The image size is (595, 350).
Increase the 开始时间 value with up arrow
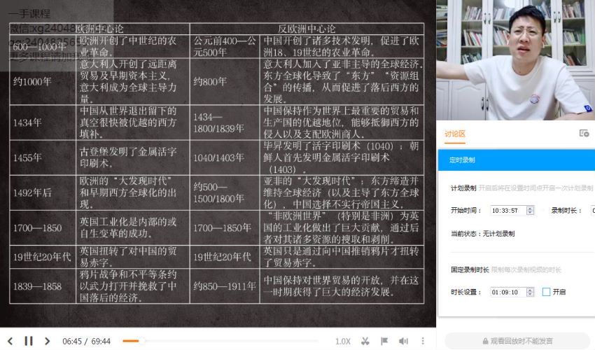[530, 208]
